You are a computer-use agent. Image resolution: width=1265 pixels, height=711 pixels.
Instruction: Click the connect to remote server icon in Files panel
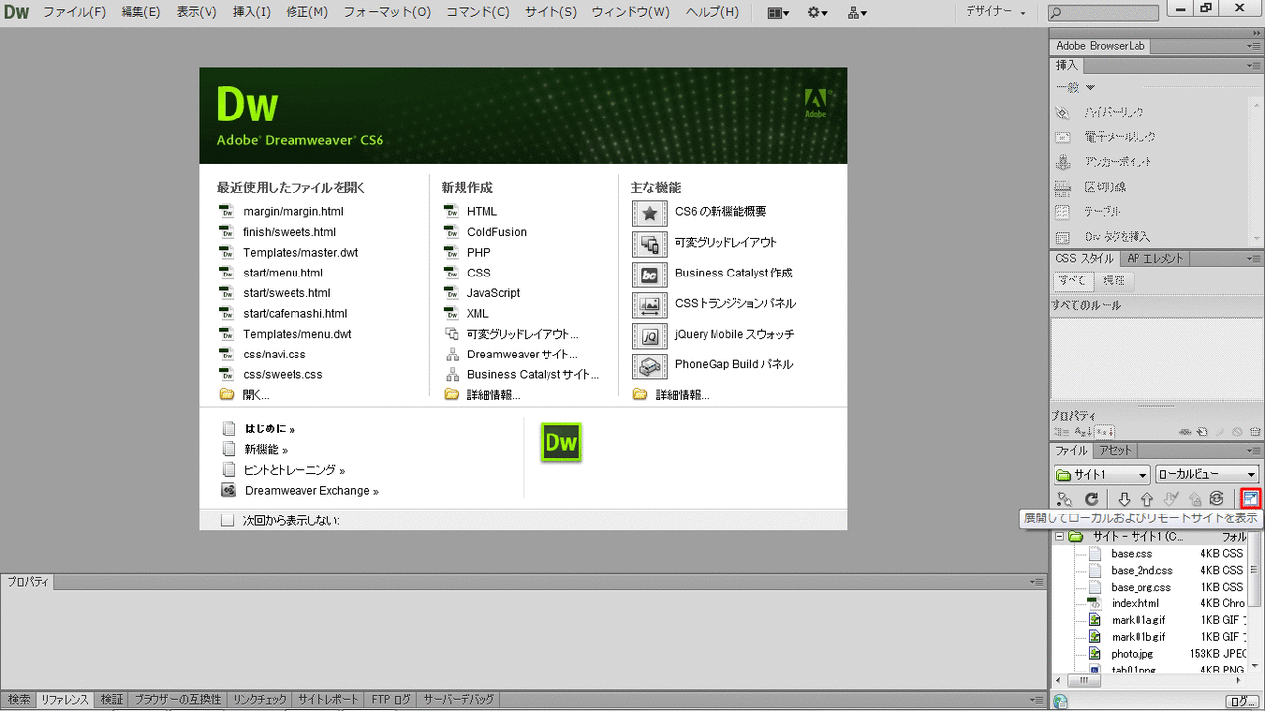pos(1064,500)
